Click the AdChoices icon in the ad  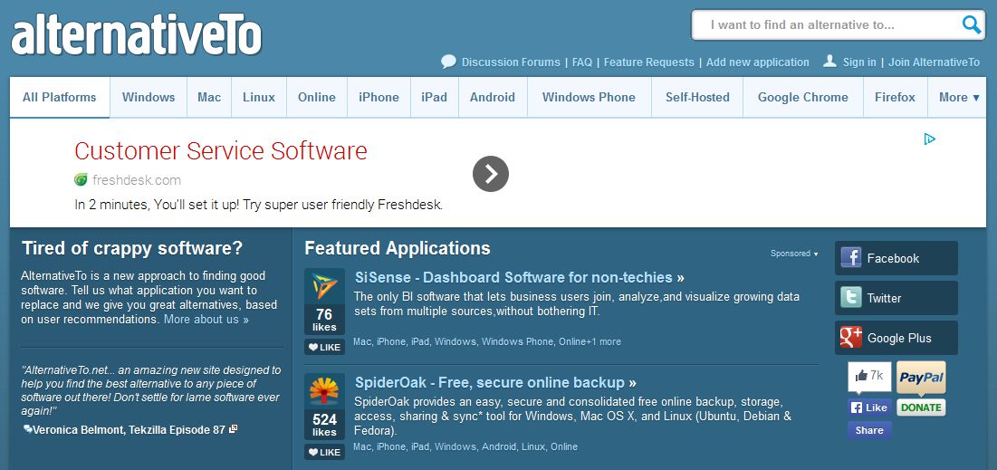point(930,139)
